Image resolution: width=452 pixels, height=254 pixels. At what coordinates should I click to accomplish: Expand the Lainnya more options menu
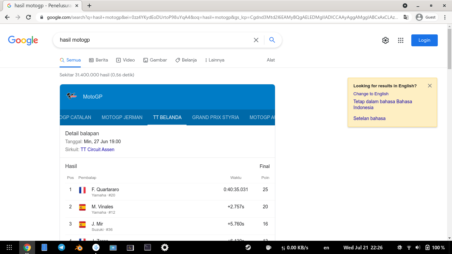pyautogui.click(x=215, y=60)
